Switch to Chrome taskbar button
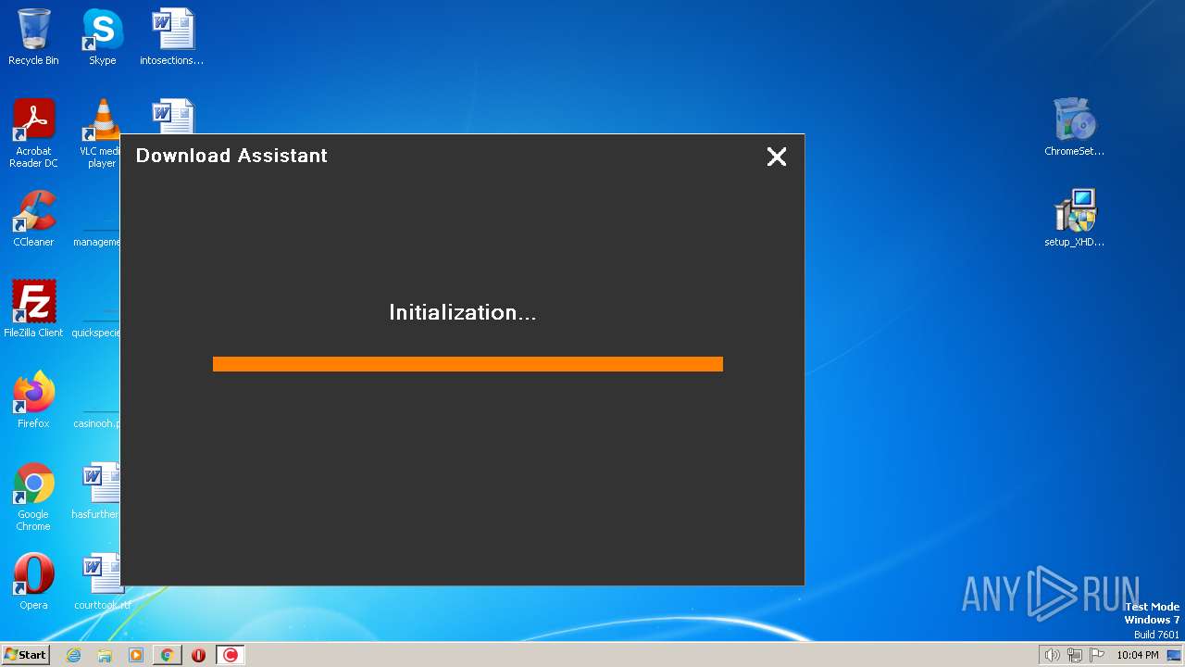This screenshot has height=667, width=1185. point(168,655)
